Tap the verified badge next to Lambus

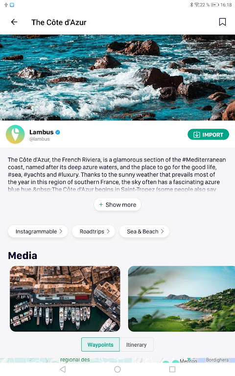click(58, 132)
